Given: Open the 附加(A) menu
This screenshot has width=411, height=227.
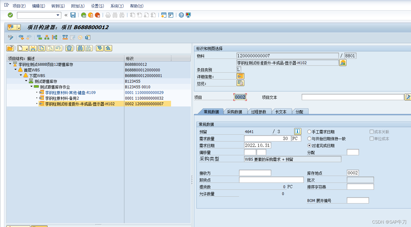Looking at the screenshot, I should (78, 6).
